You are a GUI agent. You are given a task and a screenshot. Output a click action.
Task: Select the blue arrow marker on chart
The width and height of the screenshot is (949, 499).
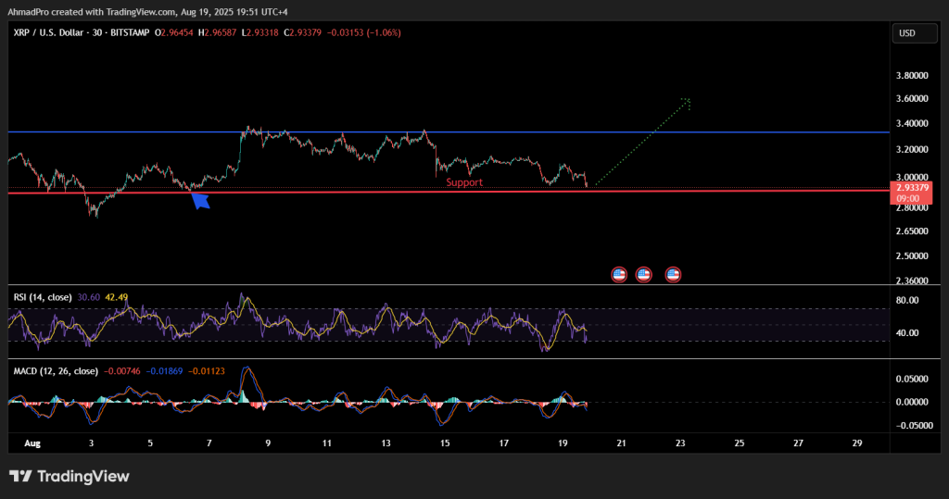[201, 200]
